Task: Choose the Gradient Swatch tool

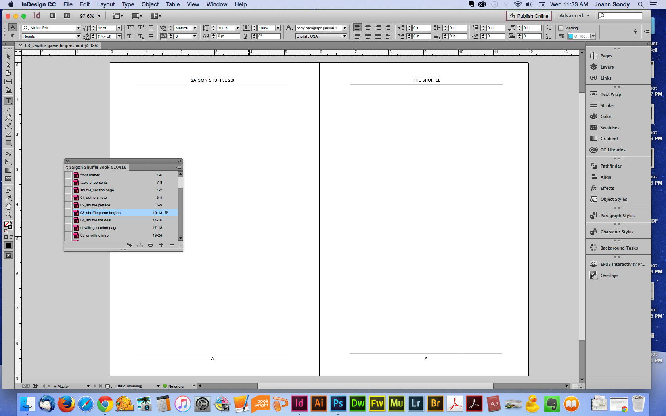Action: tap(8, 170)
